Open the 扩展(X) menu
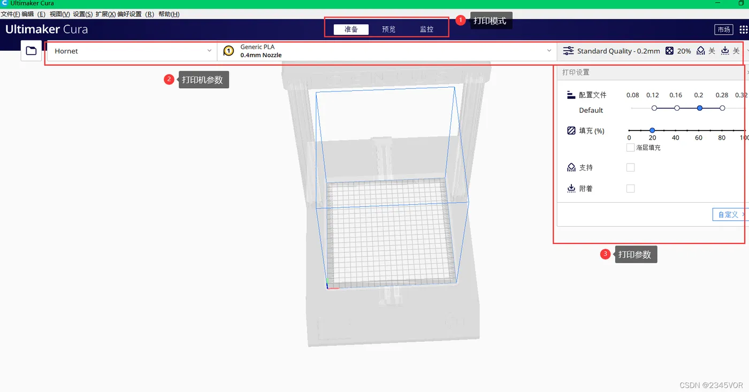This screenshot has width=749, height=392. 105,14
